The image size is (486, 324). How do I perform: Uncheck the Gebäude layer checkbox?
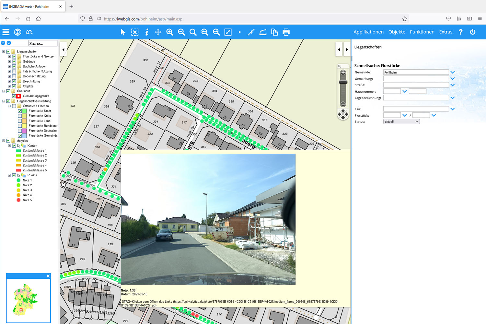click(14, 62)
